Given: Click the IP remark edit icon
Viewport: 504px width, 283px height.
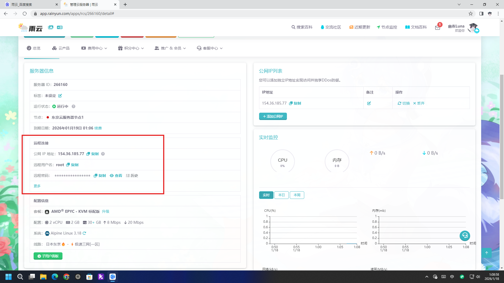Looking at the screenshot, I should tap(369, 103).
